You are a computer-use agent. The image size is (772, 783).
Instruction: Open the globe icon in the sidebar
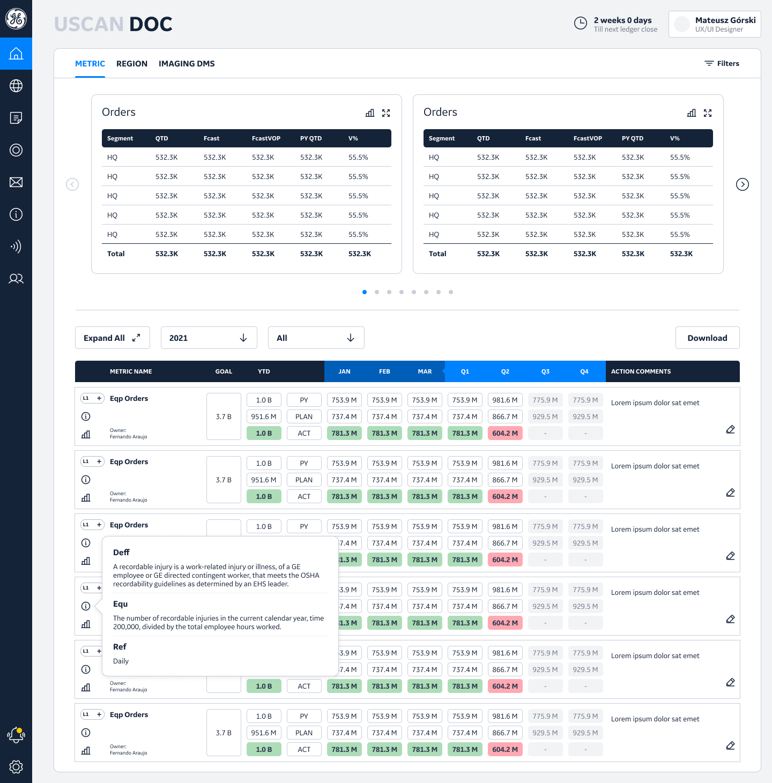click(16, 86)
